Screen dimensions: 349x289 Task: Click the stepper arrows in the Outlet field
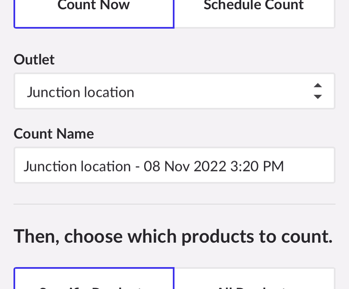point(318,91)
